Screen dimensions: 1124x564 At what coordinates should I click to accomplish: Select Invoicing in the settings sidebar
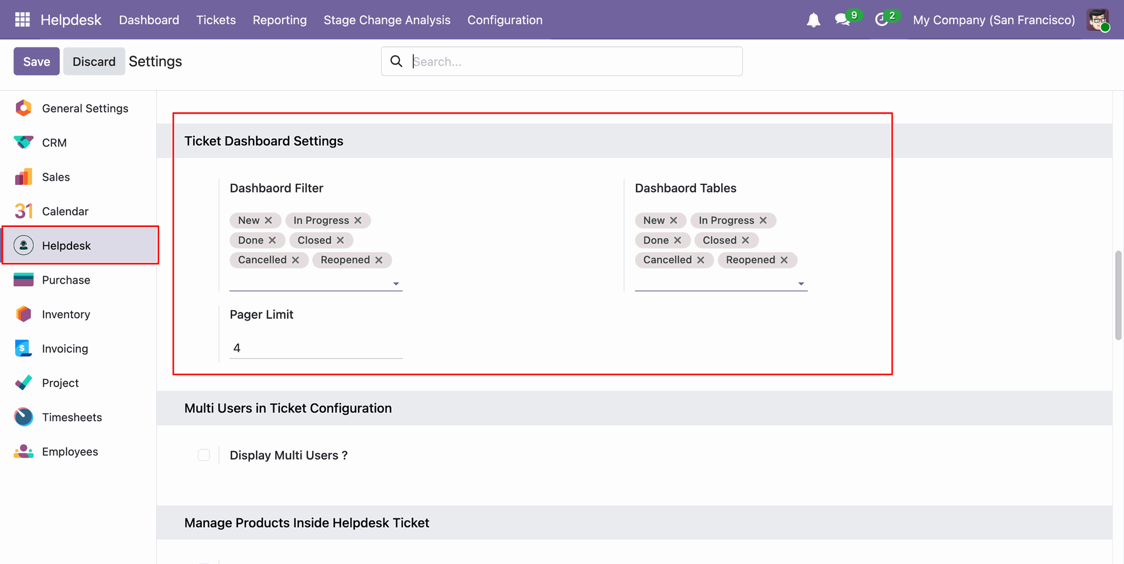pyautogui.click(x=80, y=349)
